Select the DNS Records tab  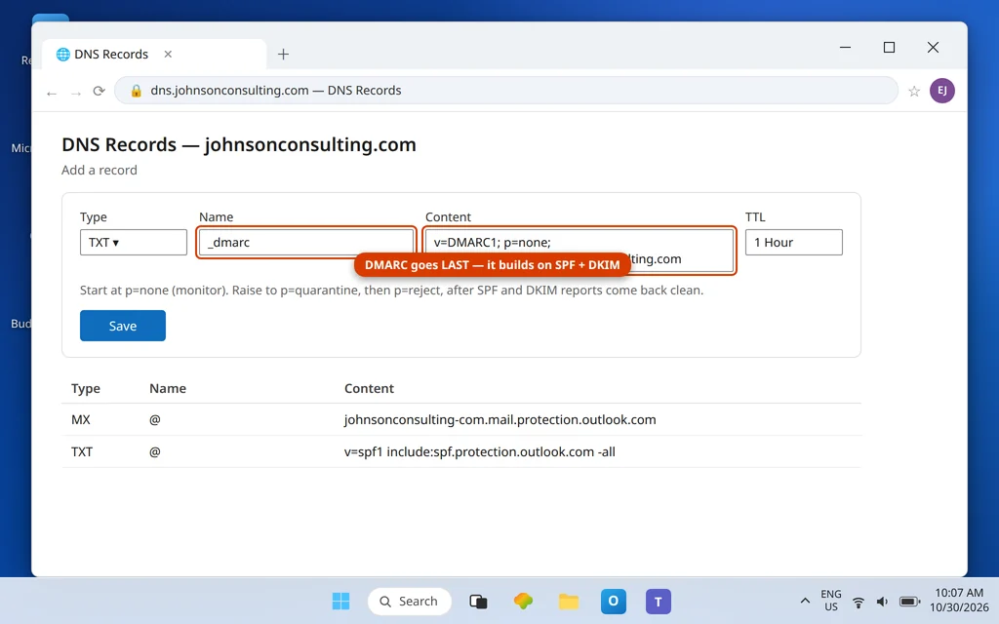point(154,55)
